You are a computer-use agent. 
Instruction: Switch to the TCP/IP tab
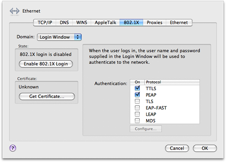[45, 23]
